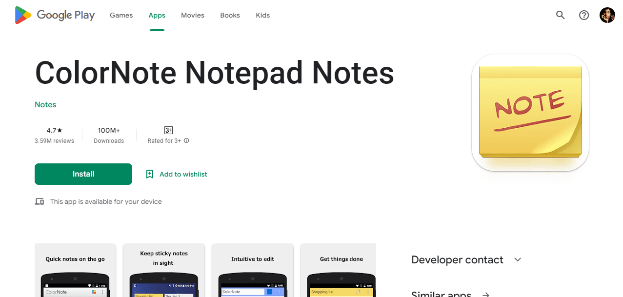Select the Apps tab
Viewport: 623px width, 297px height.
(x=157, y=15)
